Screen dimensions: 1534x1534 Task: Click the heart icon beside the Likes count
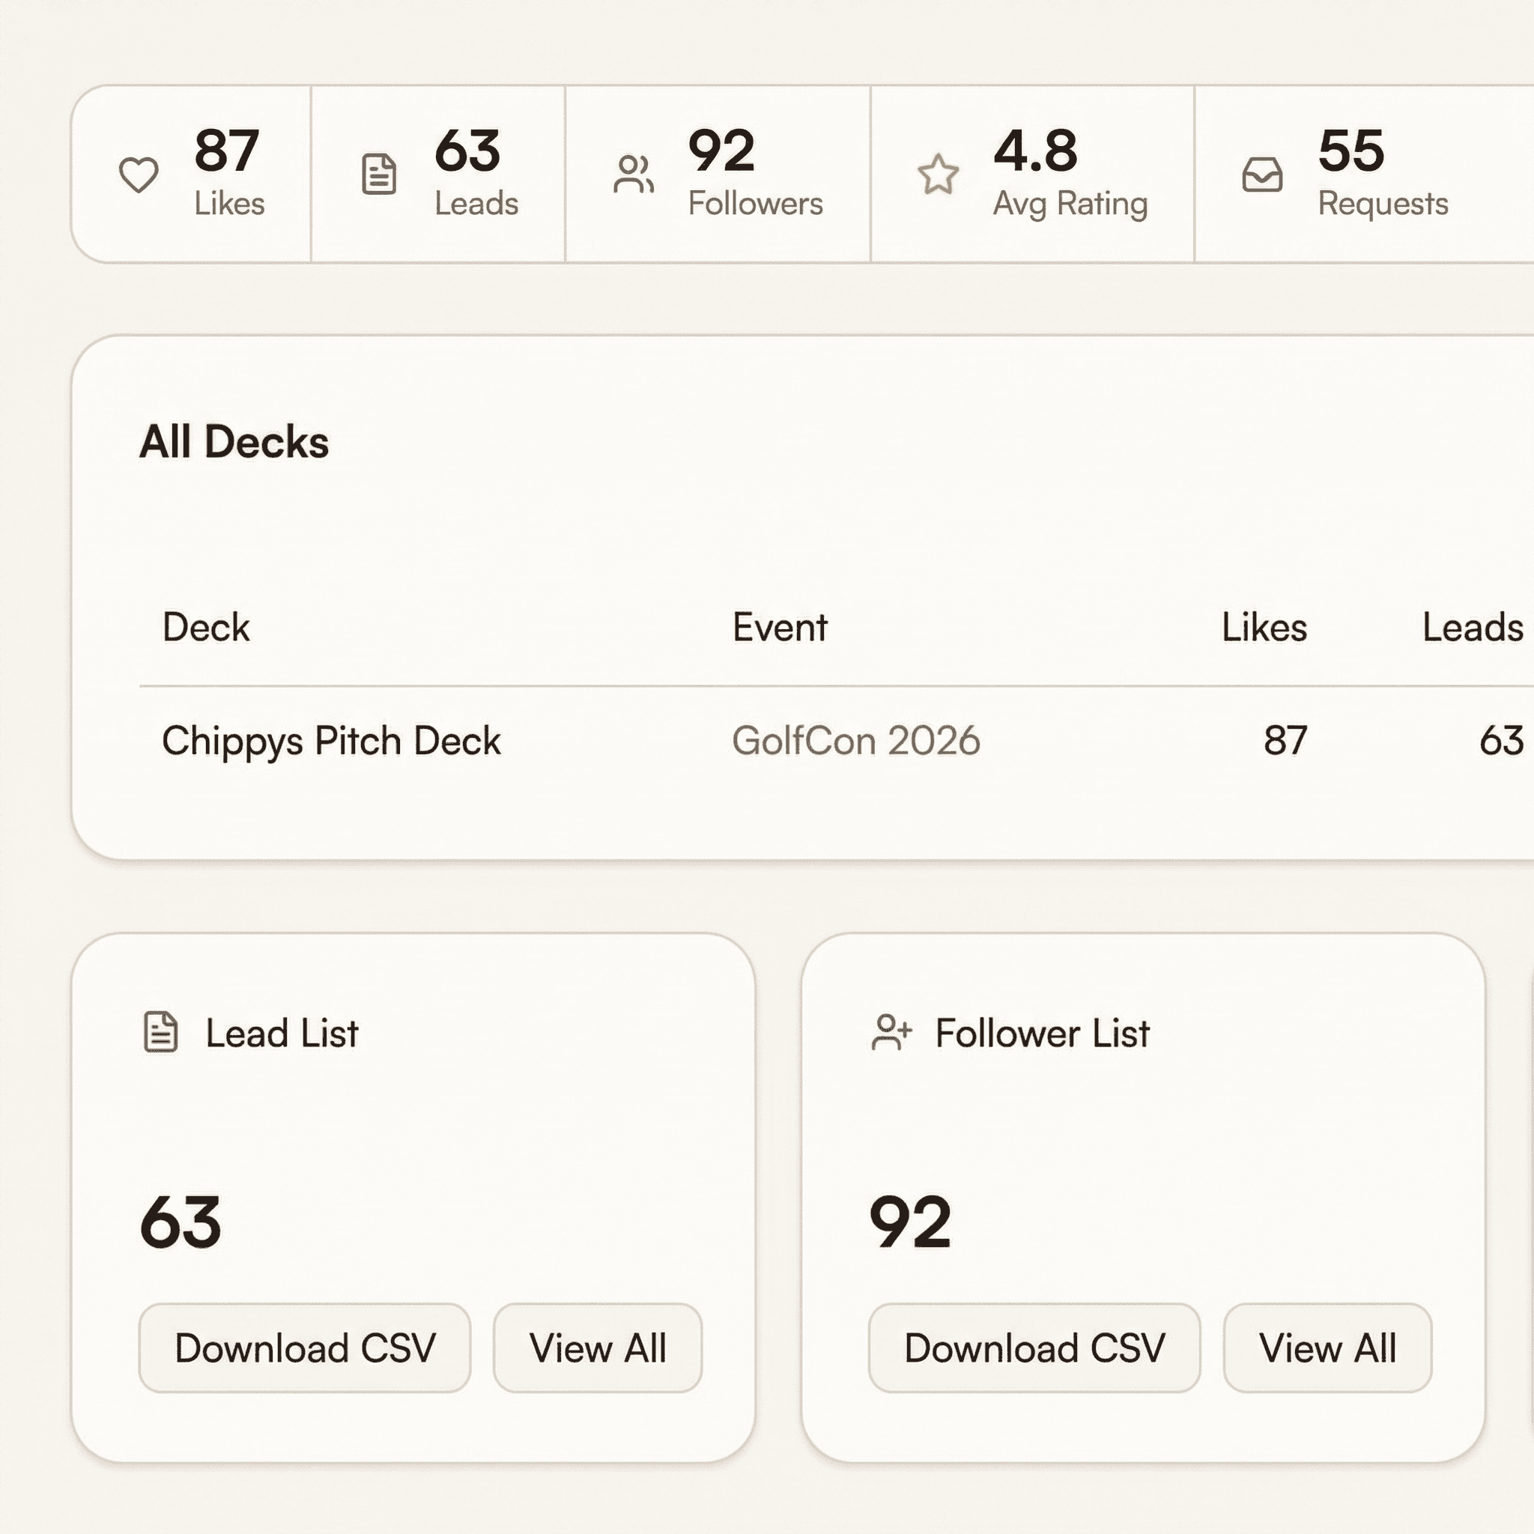138,173
